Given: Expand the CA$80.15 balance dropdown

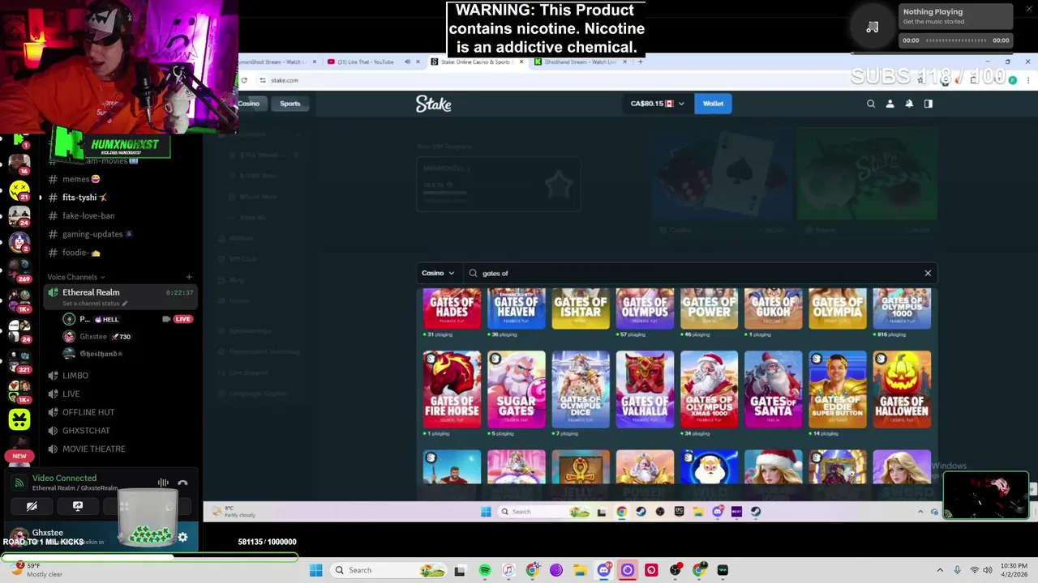Looking at the screenshot, I should (x=681, y=104).
